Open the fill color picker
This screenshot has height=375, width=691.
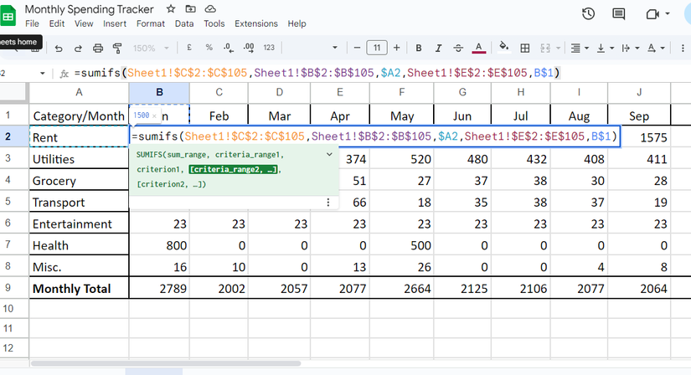coord(503,48)
